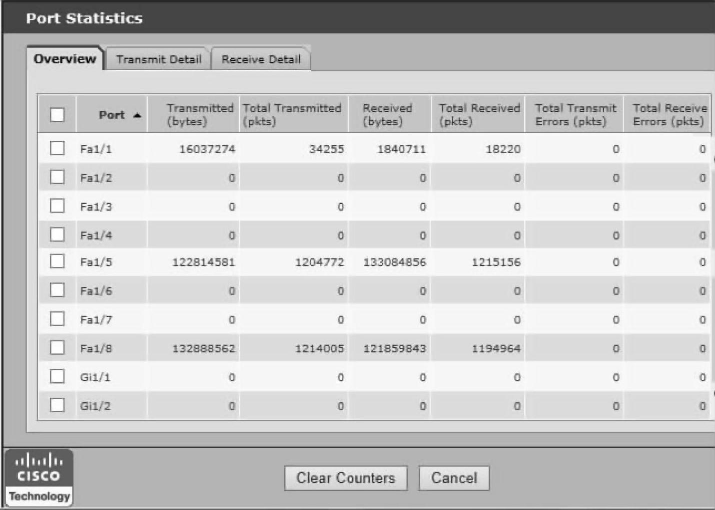
Task: Check the box for port Fa1/3
Action: [57, 206]
